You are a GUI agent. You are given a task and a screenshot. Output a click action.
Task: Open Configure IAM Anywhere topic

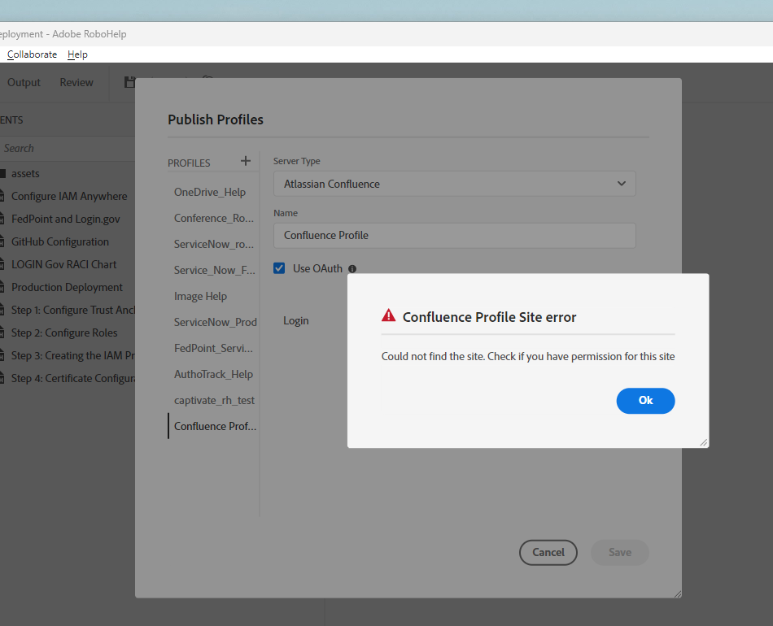coord(69,196)
